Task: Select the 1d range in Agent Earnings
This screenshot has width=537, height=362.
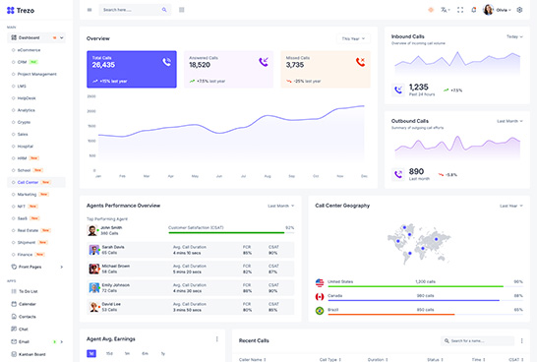Action: [91, 353]
